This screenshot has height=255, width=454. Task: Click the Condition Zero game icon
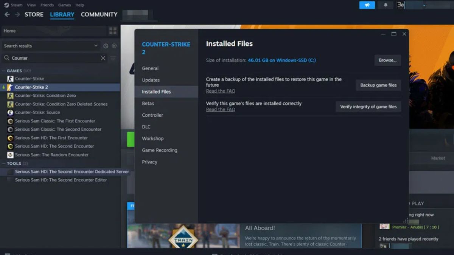[x=10, y=96]
